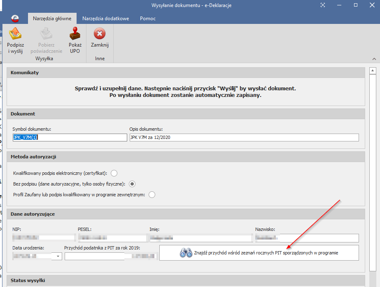Click the Nazwisko input field
The image size is (380, 287).
coord(307,238)
